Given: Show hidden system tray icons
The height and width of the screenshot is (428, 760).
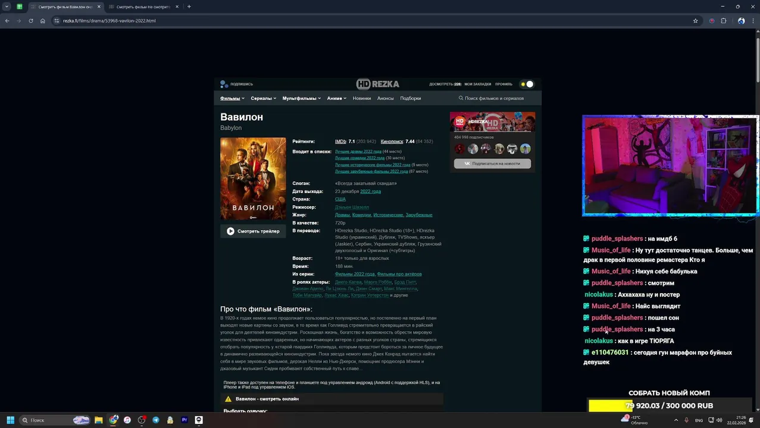Looking at the screenshot, I should (x=676, y=420).
